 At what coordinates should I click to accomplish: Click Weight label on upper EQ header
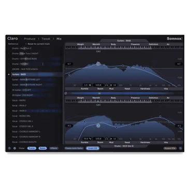80,45
